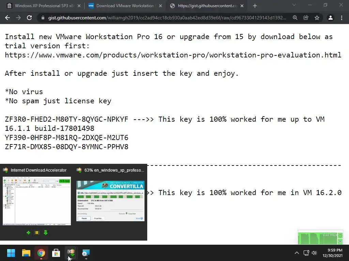Reload the gist page

pyautogui.click(x=29, y=18)
